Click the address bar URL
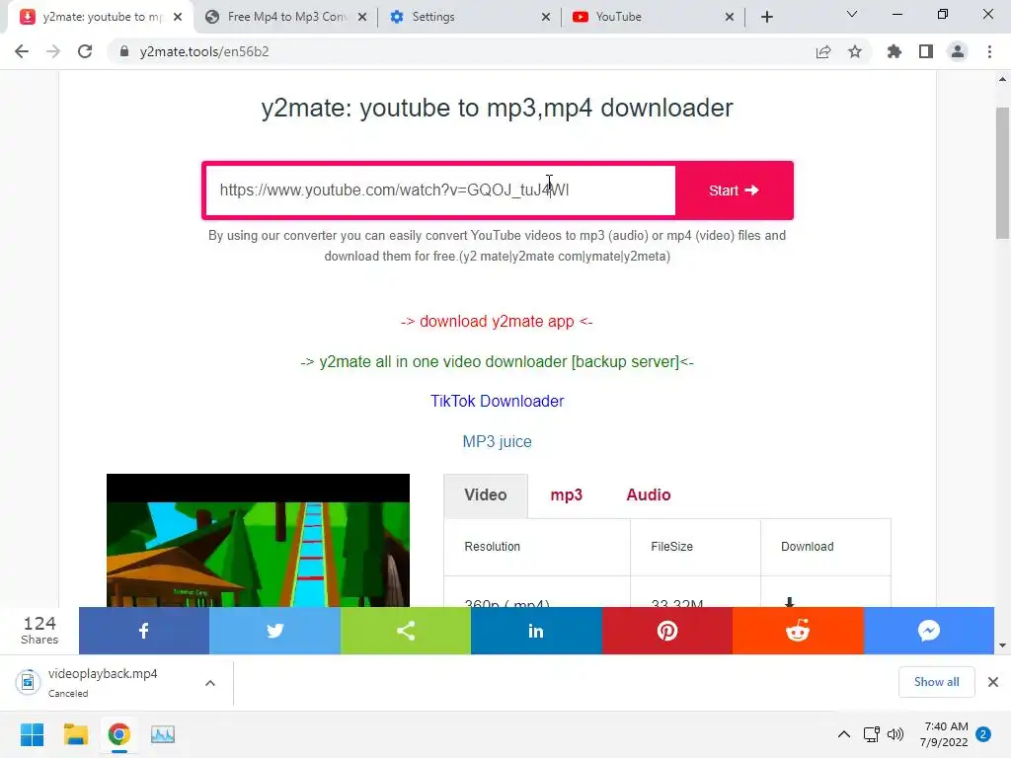 pos(204,51)
